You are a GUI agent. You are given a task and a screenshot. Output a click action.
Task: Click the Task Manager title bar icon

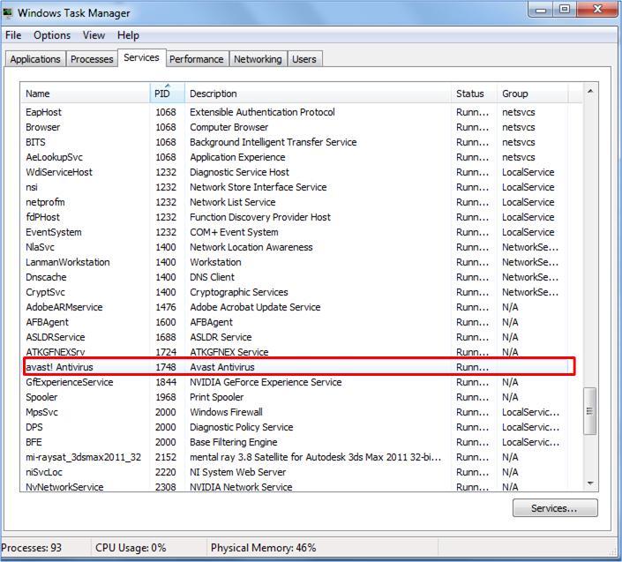click(7, 12)
